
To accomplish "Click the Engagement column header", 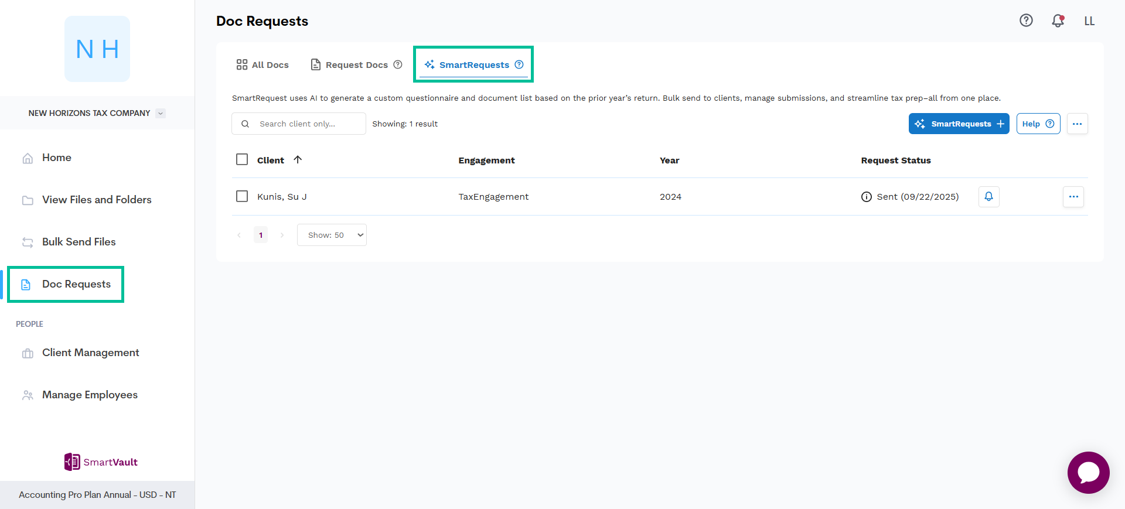I will 486,160.
